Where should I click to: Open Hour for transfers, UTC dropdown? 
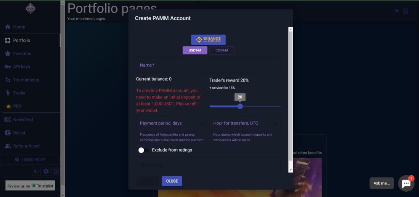click(x=245, y=123)
